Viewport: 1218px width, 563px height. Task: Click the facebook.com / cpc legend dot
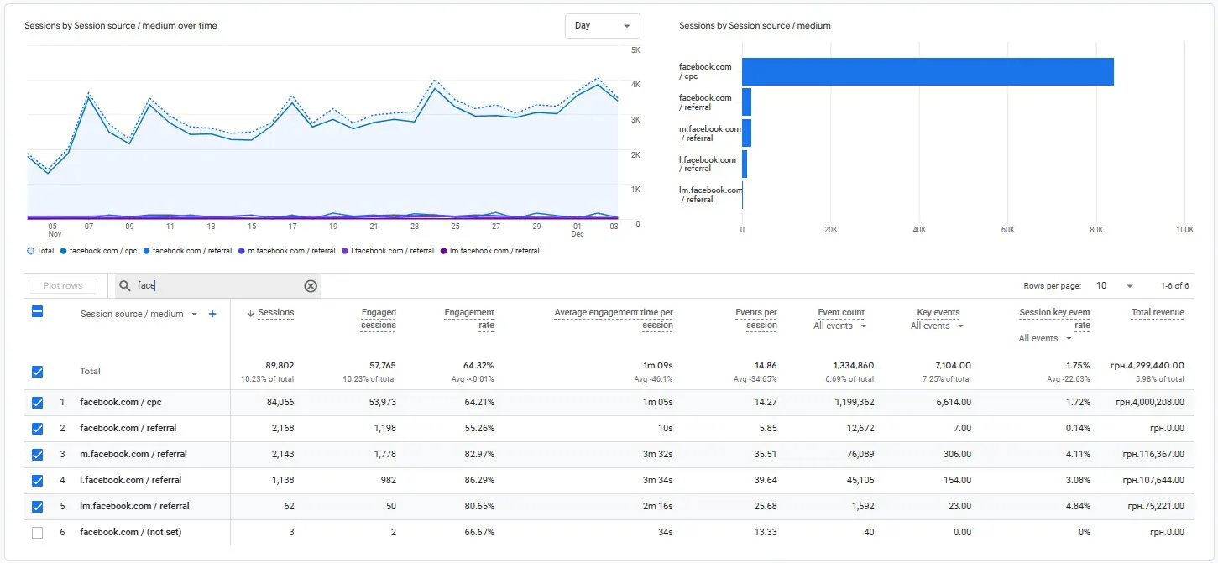coord(64,251)
